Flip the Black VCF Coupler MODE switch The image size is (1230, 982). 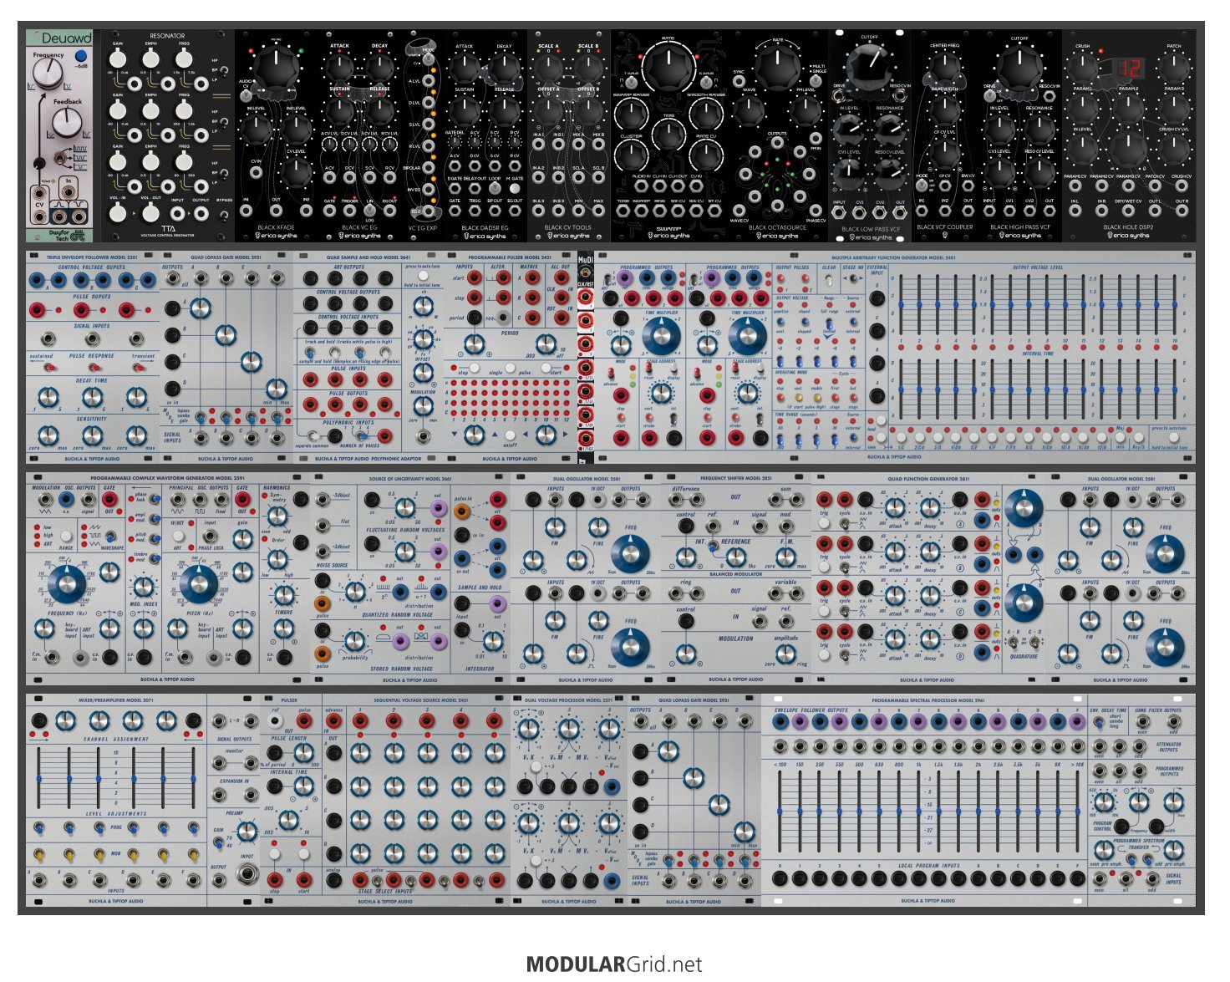922,185
